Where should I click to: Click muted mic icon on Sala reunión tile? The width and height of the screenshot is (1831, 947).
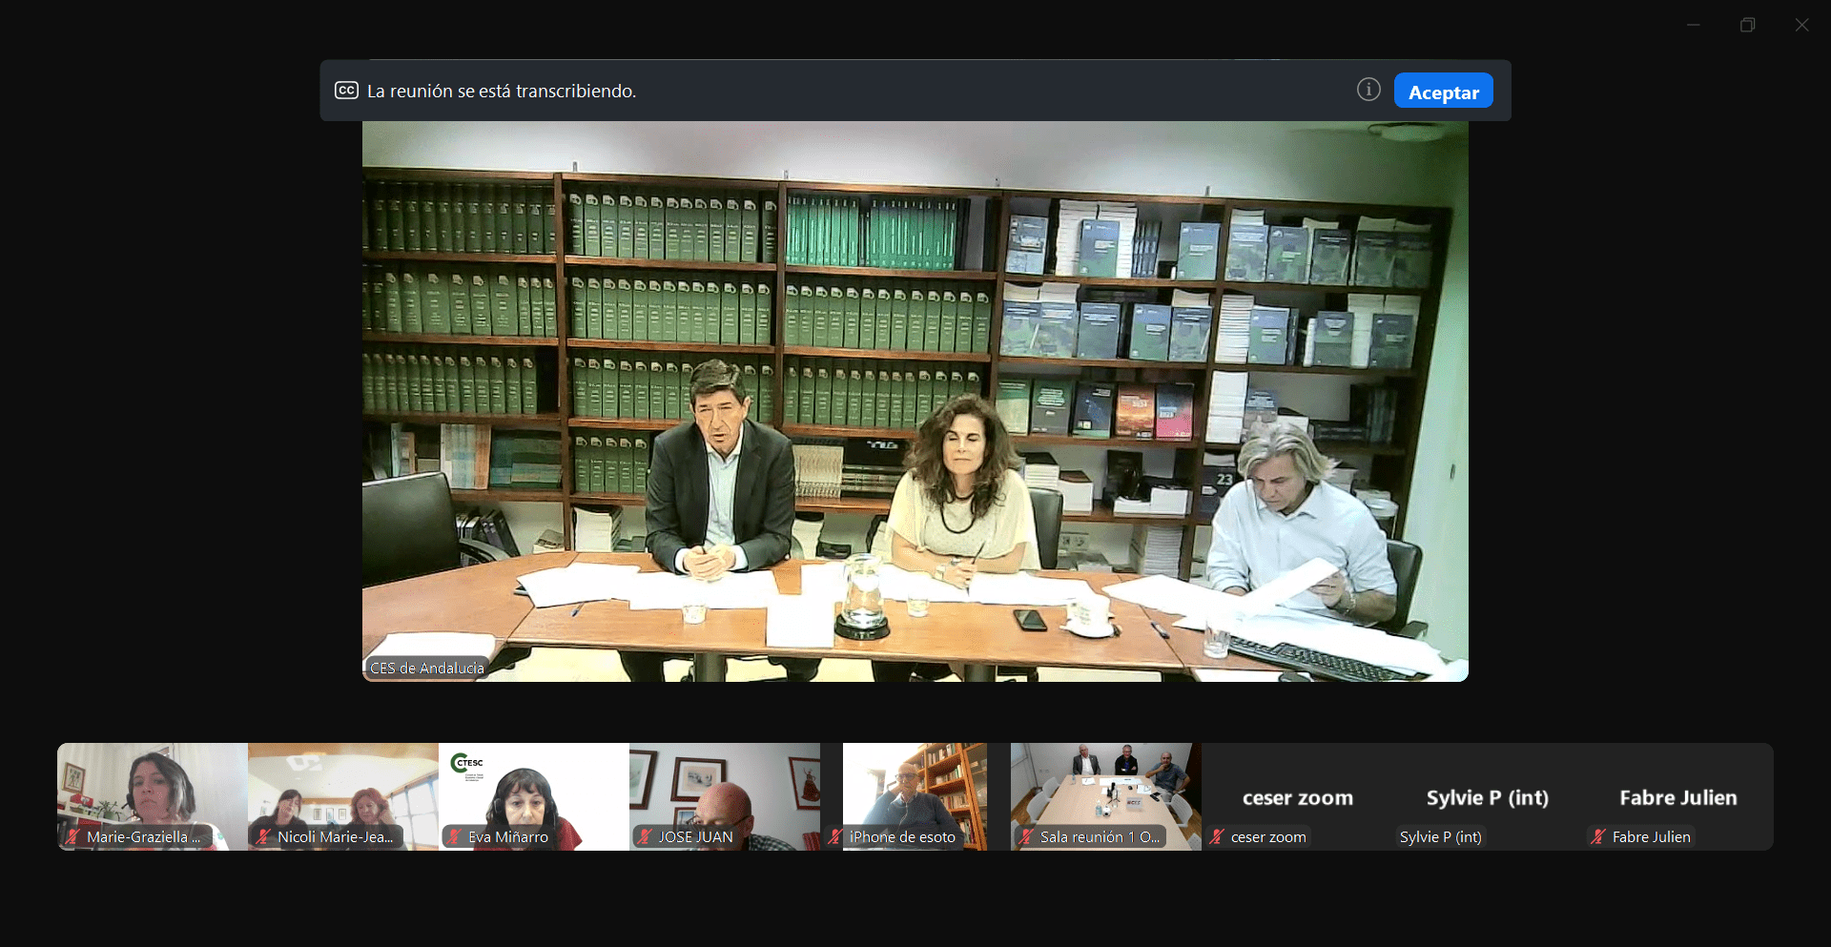point(1026,836)
